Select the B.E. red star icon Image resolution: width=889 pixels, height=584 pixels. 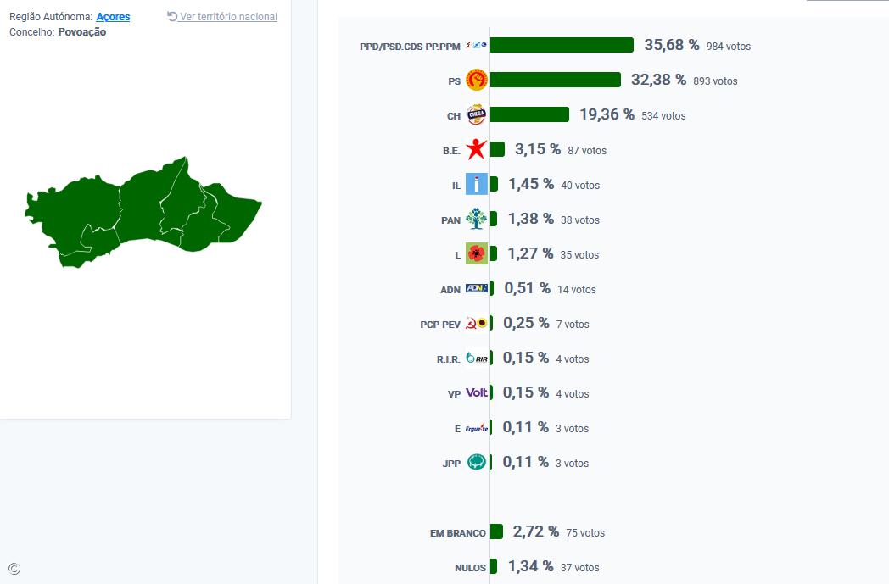[x=477, y=150]
